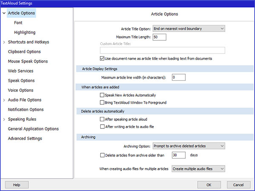Go to Notification Options
This screenshot has width=255, height=191.
tap(26, 109)
